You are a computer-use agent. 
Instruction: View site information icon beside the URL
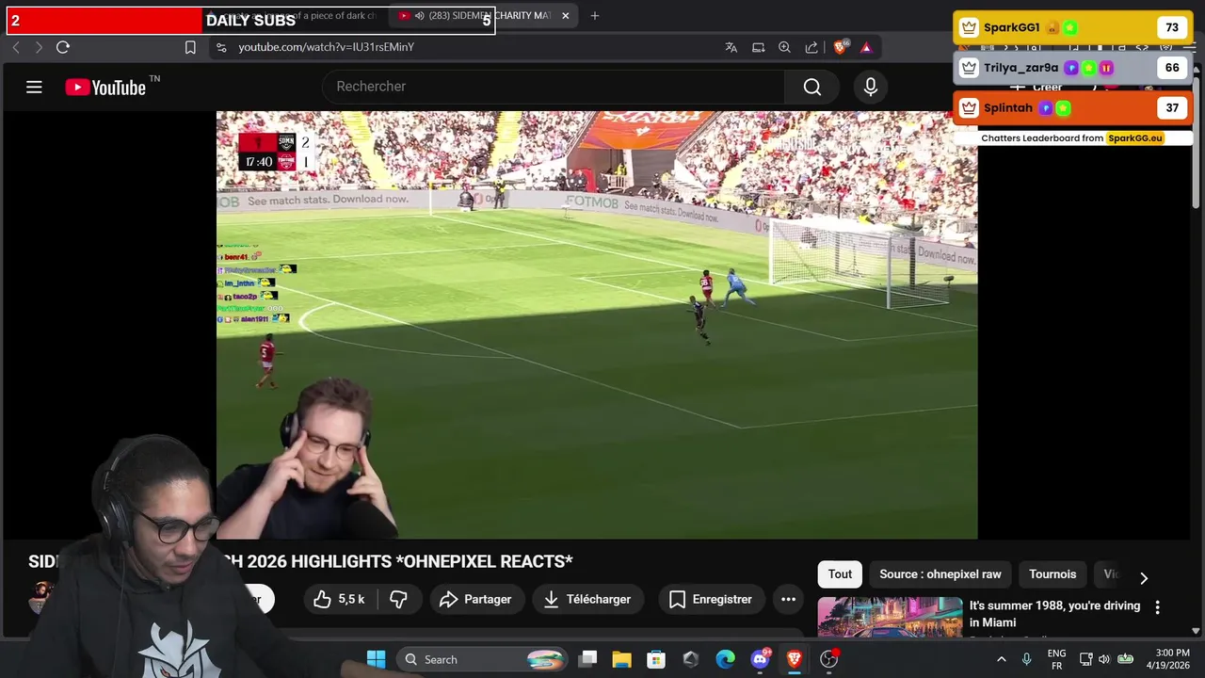pos(220,47)
